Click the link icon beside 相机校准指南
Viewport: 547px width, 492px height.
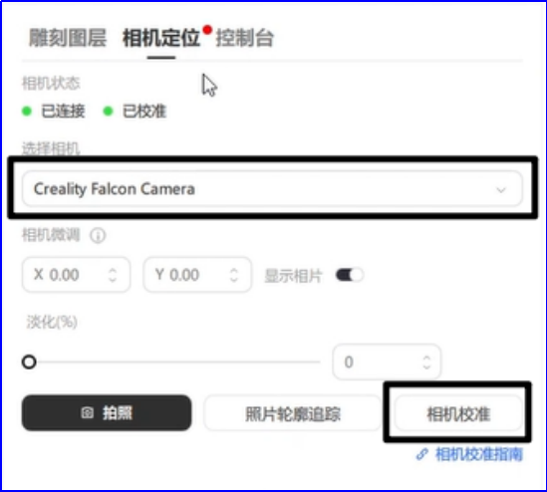422,454
